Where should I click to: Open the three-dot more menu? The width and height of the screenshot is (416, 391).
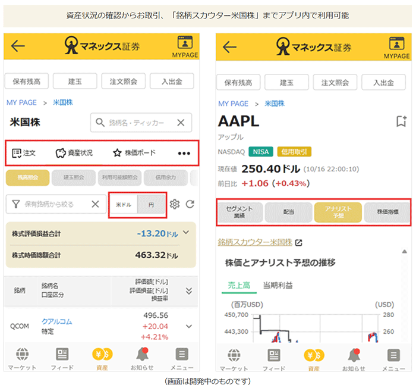(184, 154)
